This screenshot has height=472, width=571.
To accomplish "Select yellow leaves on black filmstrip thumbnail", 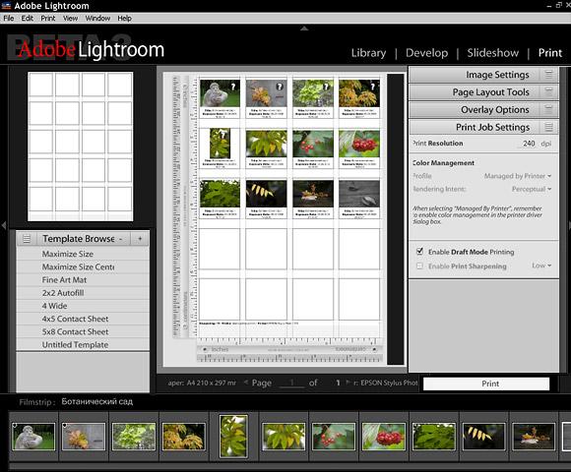I will click(x=483, y=437).
